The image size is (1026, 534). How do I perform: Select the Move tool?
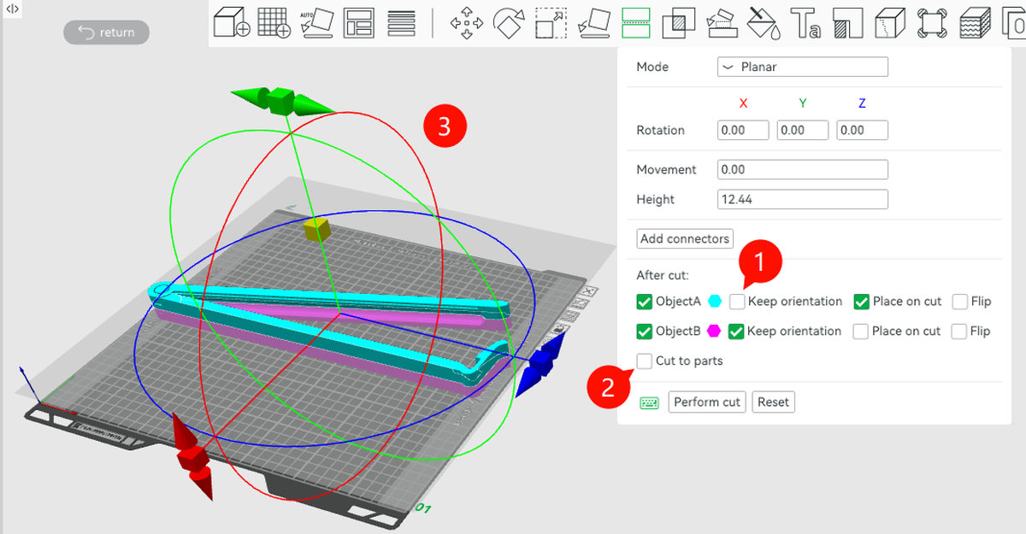coord(467,22)
